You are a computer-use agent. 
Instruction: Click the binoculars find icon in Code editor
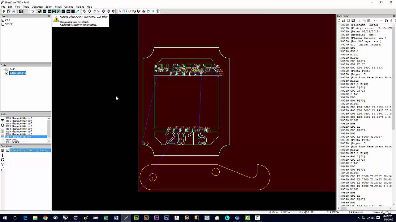386,20
